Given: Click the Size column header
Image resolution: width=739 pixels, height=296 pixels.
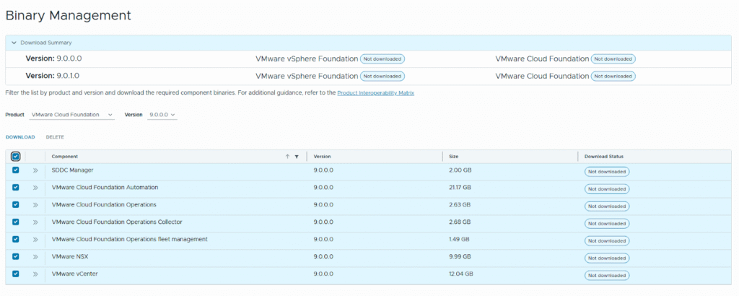Looking at the screenshot, I should (453, 156).
